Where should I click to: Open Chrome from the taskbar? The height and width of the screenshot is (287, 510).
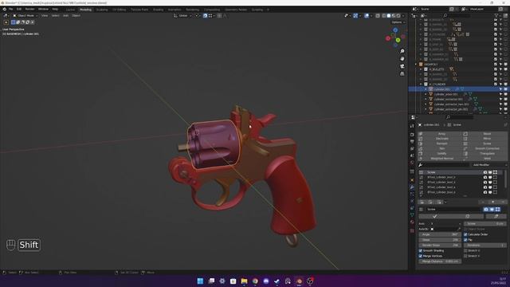255,281
